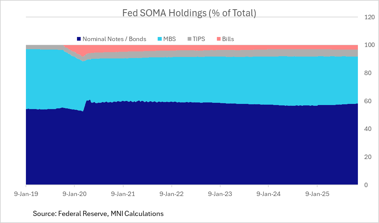Viewport: 379px width, 223px height.
Task: Select the chart title Fed SOMA Holdings
Action: point(189,13)
